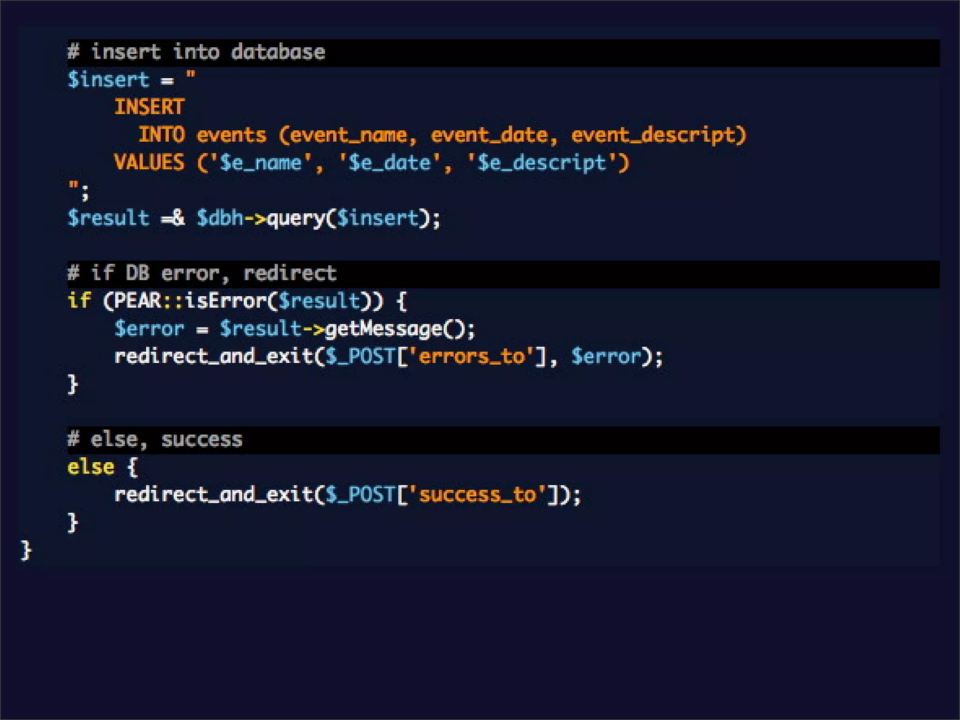Click the VALUES keyword
Viewport: 960px width, 720px height.
[149, 163]
